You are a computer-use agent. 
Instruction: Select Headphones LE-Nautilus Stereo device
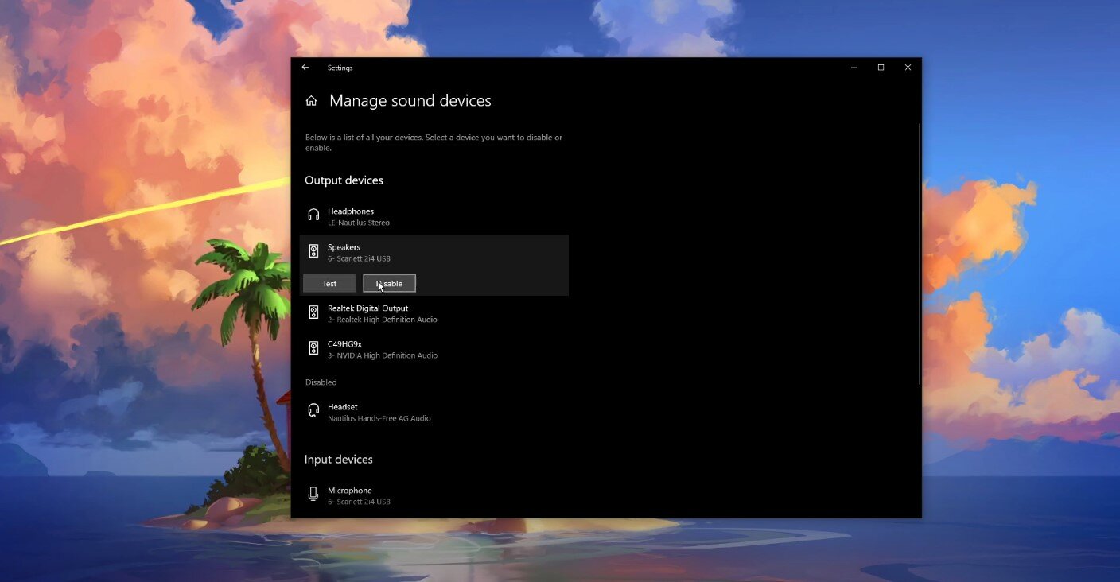click(x=358, y=216)
